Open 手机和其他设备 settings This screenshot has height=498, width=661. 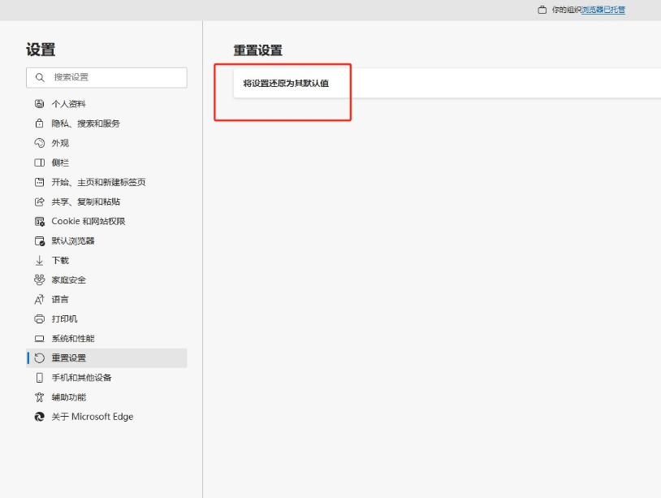tap(81, 378)
